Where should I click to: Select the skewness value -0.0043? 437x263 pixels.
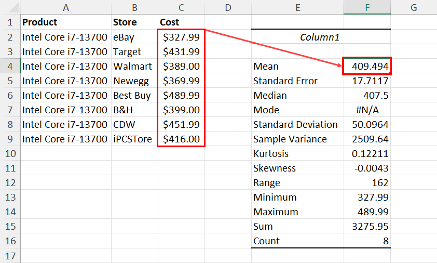(367, 168)
